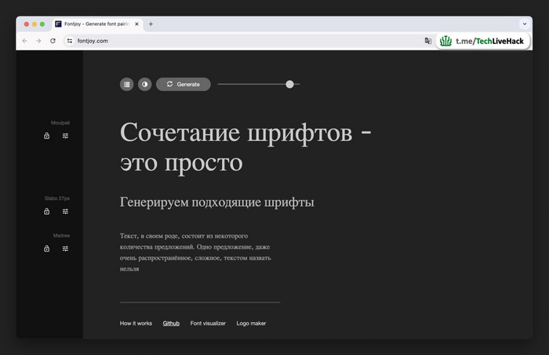The image size is (549, 355).
Task: Open adjustment sliders for Maitree font
Action: pyautogui.click(x=66, y=248)
